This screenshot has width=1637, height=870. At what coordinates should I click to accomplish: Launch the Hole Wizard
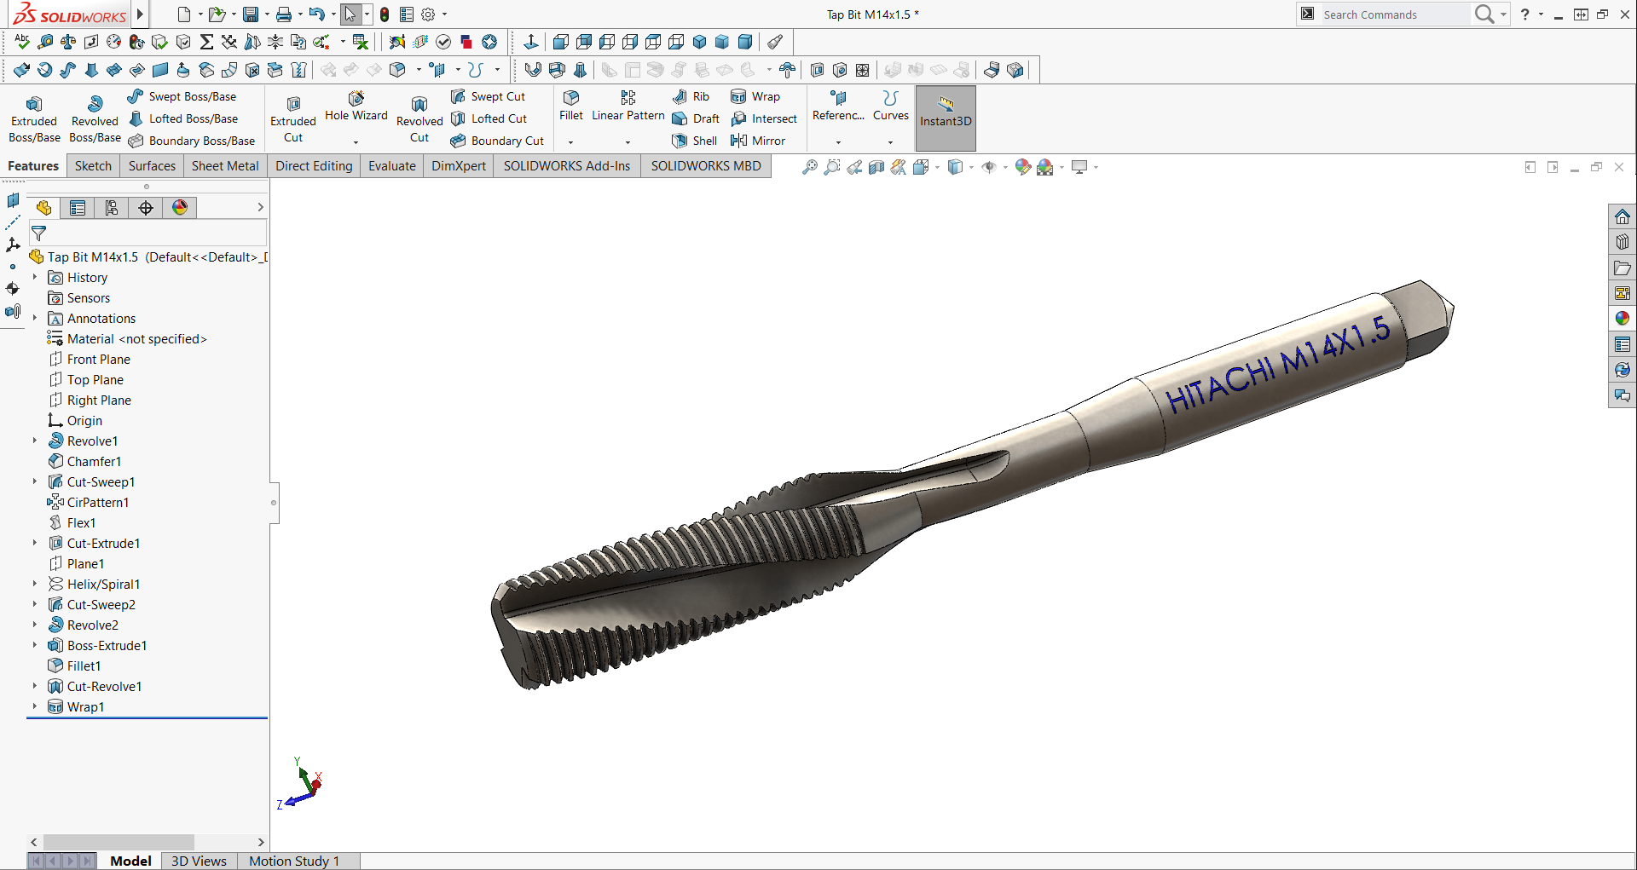click(356, 107)
